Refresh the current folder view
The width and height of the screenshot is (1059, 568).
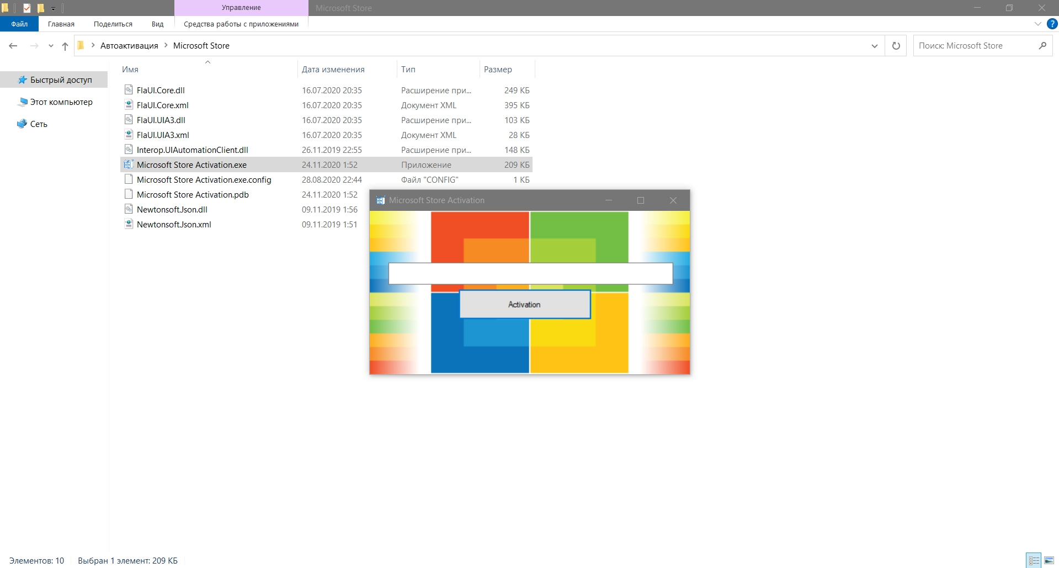coord(896,46)
